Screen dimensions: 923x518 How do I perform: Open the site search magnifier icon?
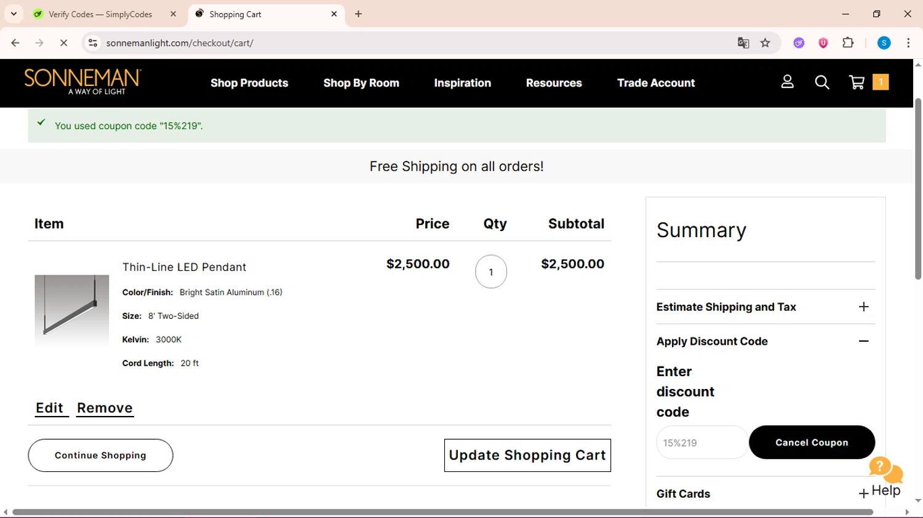pos(821,82)
